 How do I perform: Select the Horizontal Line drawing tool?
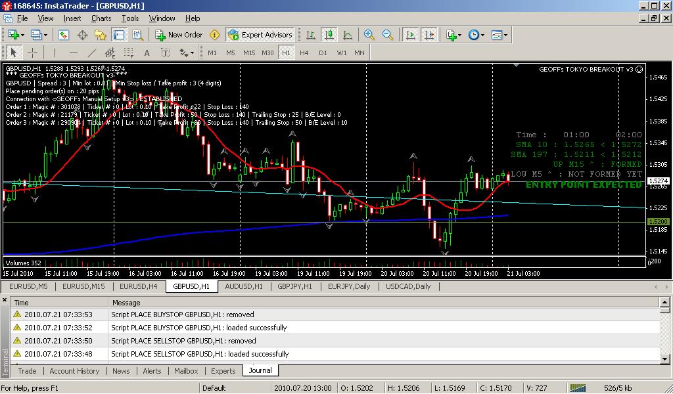pyautogui.click(x=74, y=53)
